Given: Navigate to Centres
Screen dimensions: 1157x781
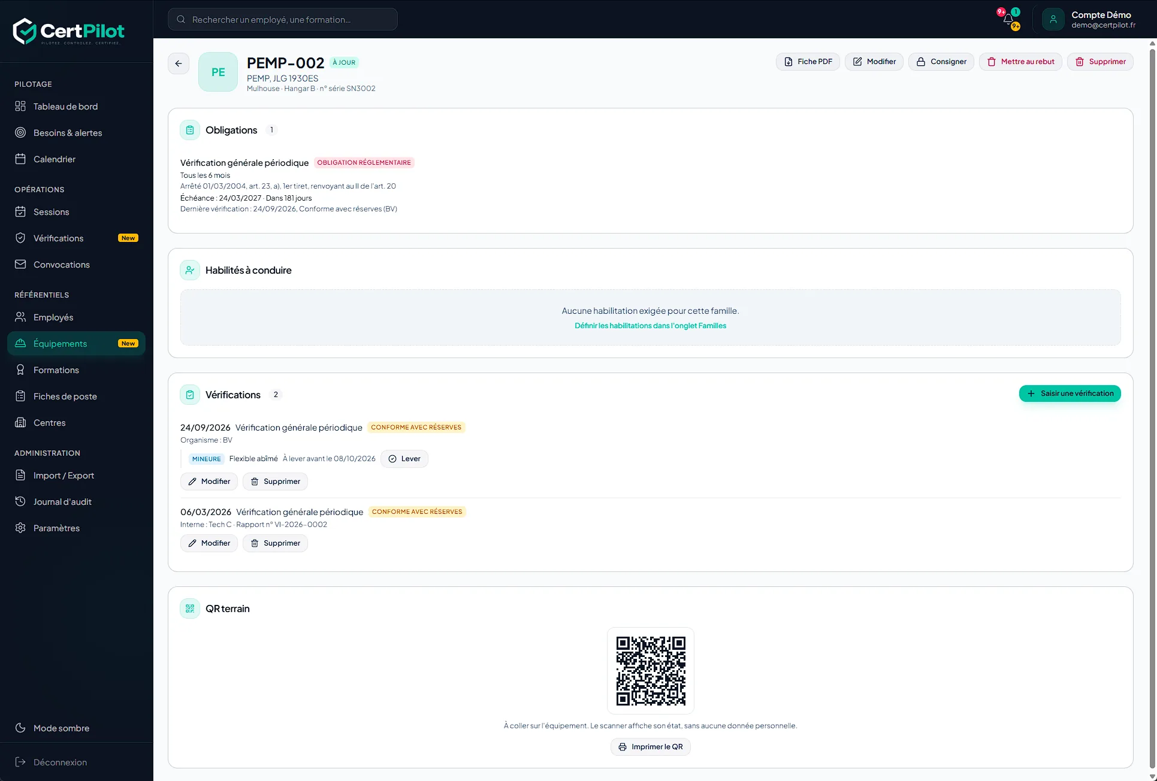Looking at the screenshot, I should pos(77,423).
